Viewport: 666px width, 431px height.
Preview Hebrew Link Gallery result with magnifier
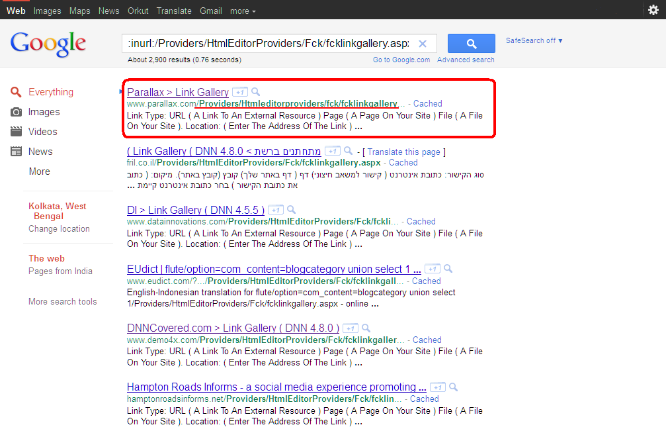[349, 150]
